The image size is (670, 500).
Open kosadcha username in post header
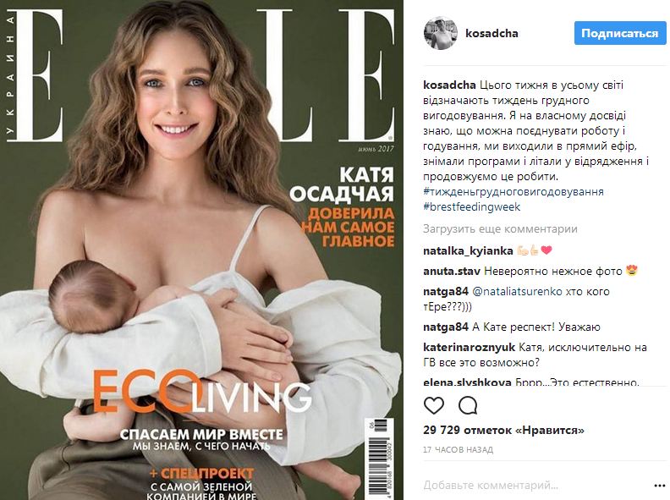tap(492, 33)
